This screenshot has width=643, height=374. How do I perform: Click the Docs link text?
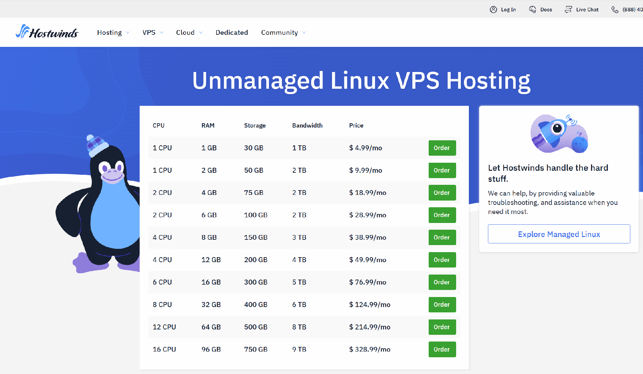click(x=546, y=9)
